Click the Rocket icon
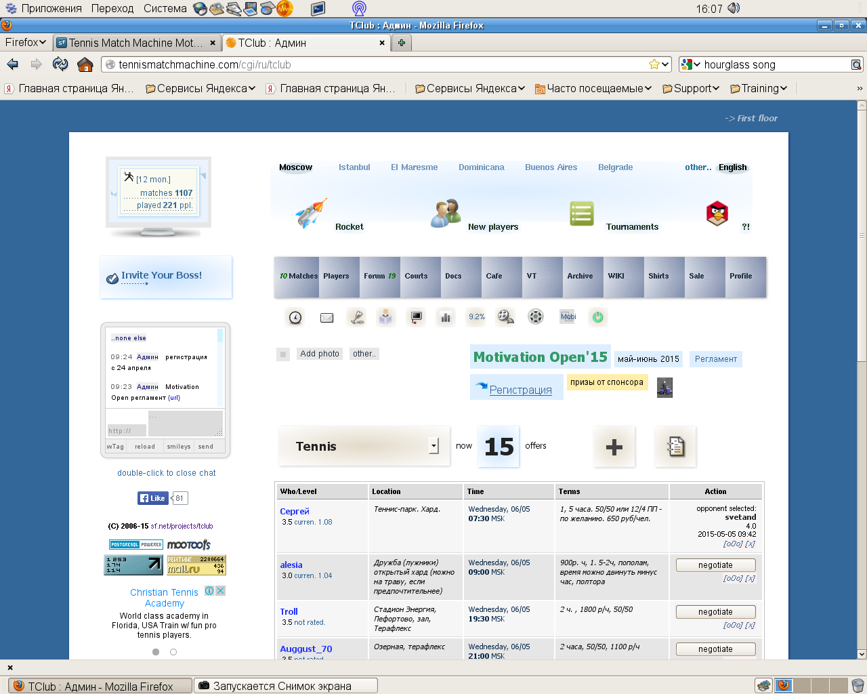This screenshot has height=694, width=867. [x=311, y=213]
